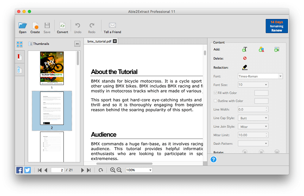Share on Twitter
Screen dimensions: 304x196
27,170
